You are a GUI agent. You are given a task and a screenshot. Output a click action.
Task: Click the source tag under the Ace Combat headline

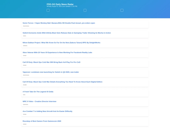tap(25, 114)
